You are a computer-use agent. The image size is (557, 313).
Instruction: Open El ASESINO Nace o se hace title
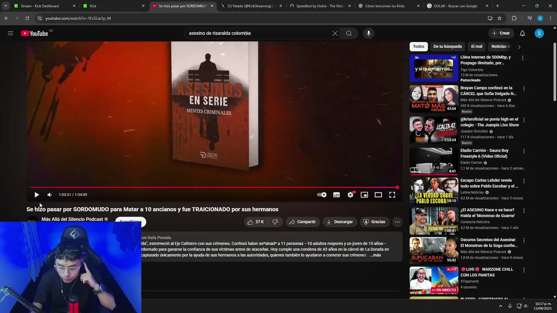[488, 213]
